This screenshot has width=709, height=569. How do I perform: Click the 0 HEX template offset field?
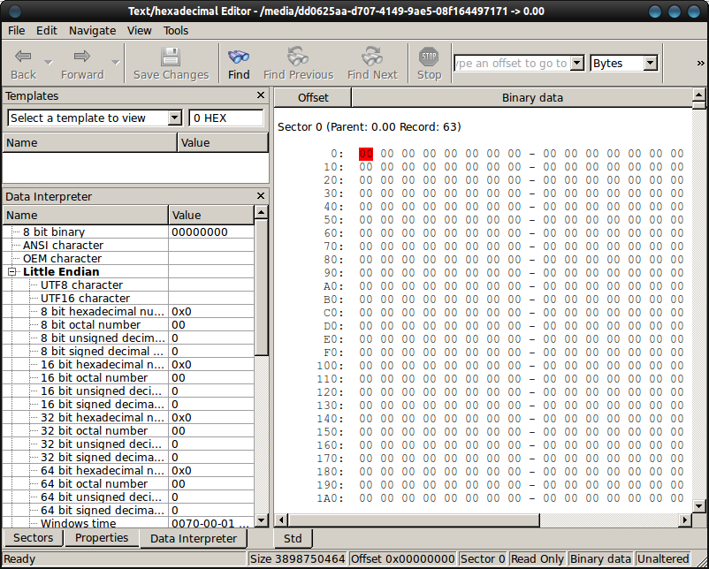coord(226,118)
